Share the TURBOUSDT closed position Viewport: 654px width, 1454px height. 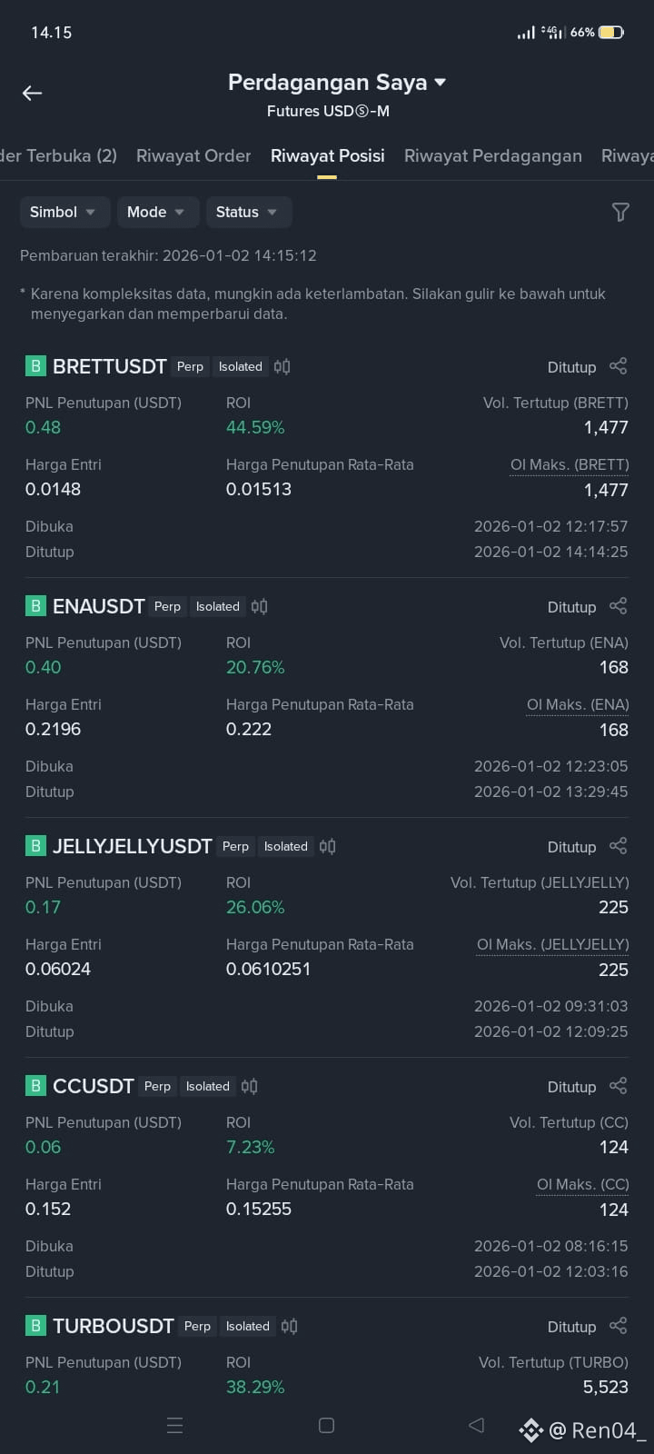coord(619,1326)
